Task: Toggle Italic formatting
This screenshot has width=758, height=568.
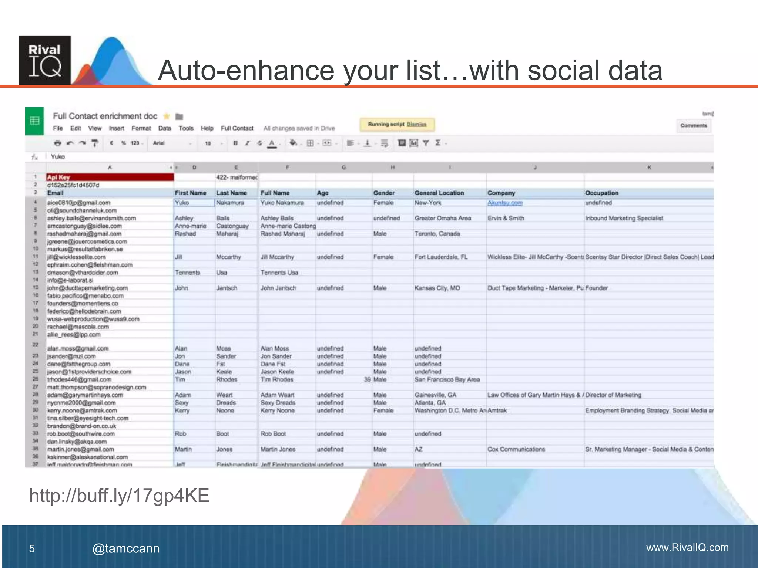Action: (247, 143)
